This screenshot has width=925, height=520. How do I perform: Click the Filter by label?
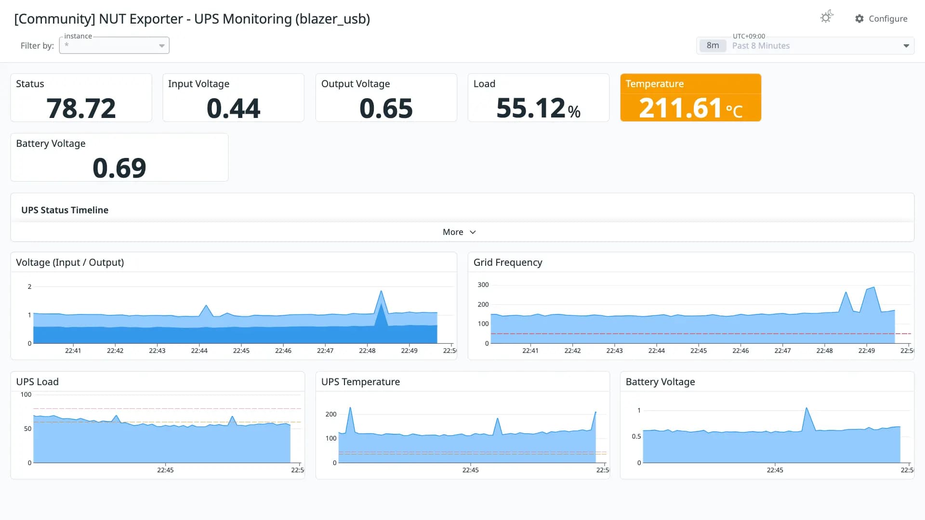(37, 46)
